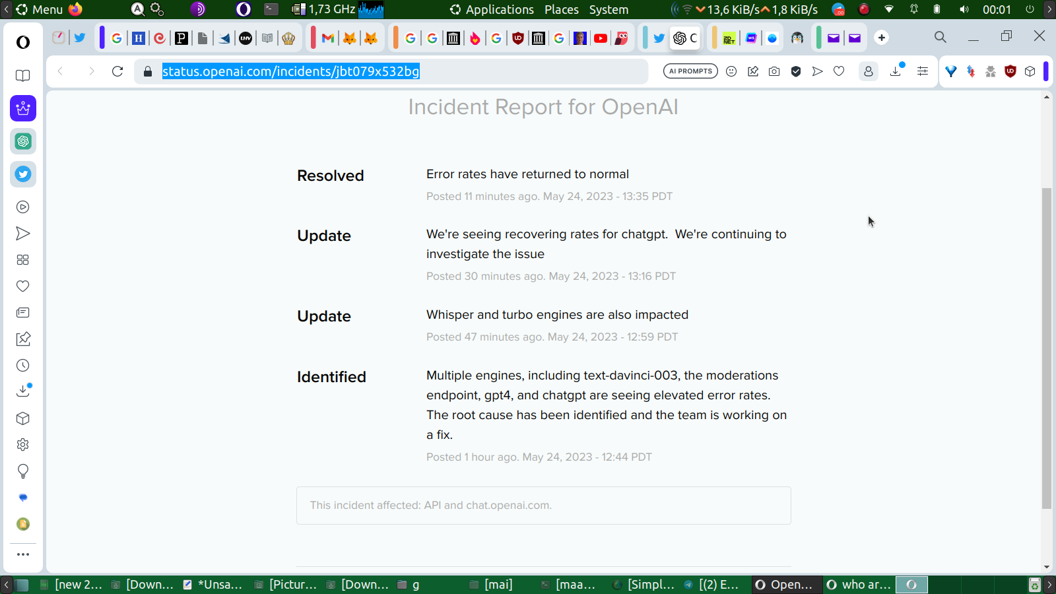Open the sidebar Player icon
The height and width of the screenshot is (594, 1056).
[23, 207]
